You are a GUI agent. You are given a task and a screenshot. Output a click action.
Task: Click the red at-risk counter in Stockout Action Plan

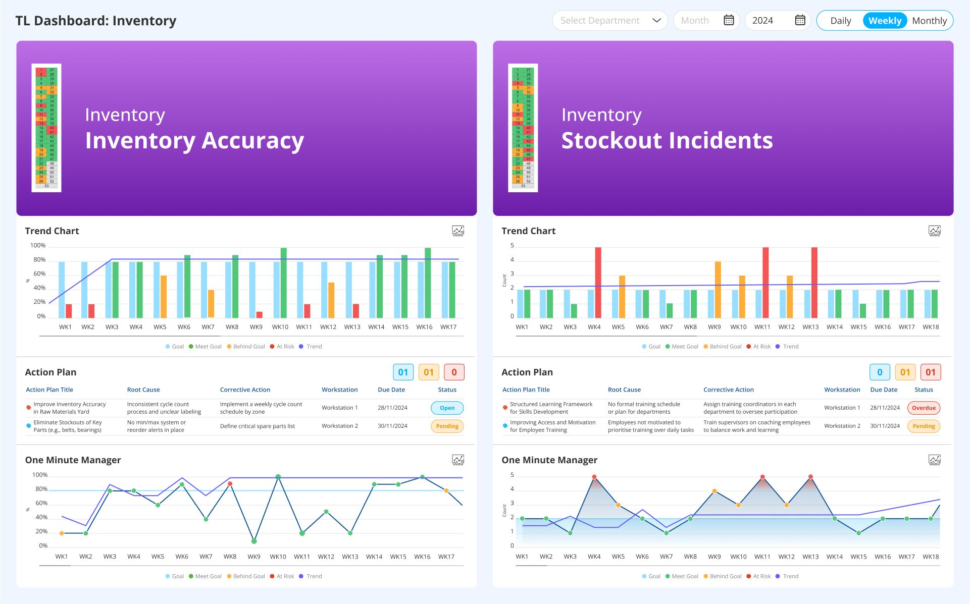(x=931, y=372)
